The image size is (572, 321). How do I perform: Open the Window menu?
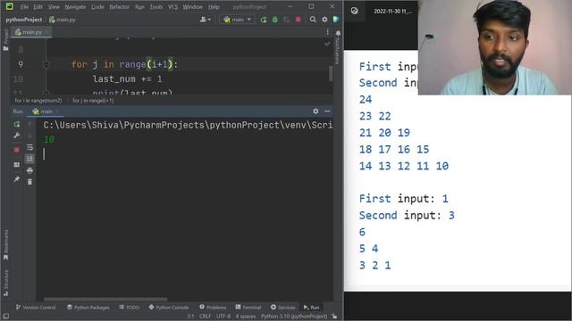pos(193,7)
